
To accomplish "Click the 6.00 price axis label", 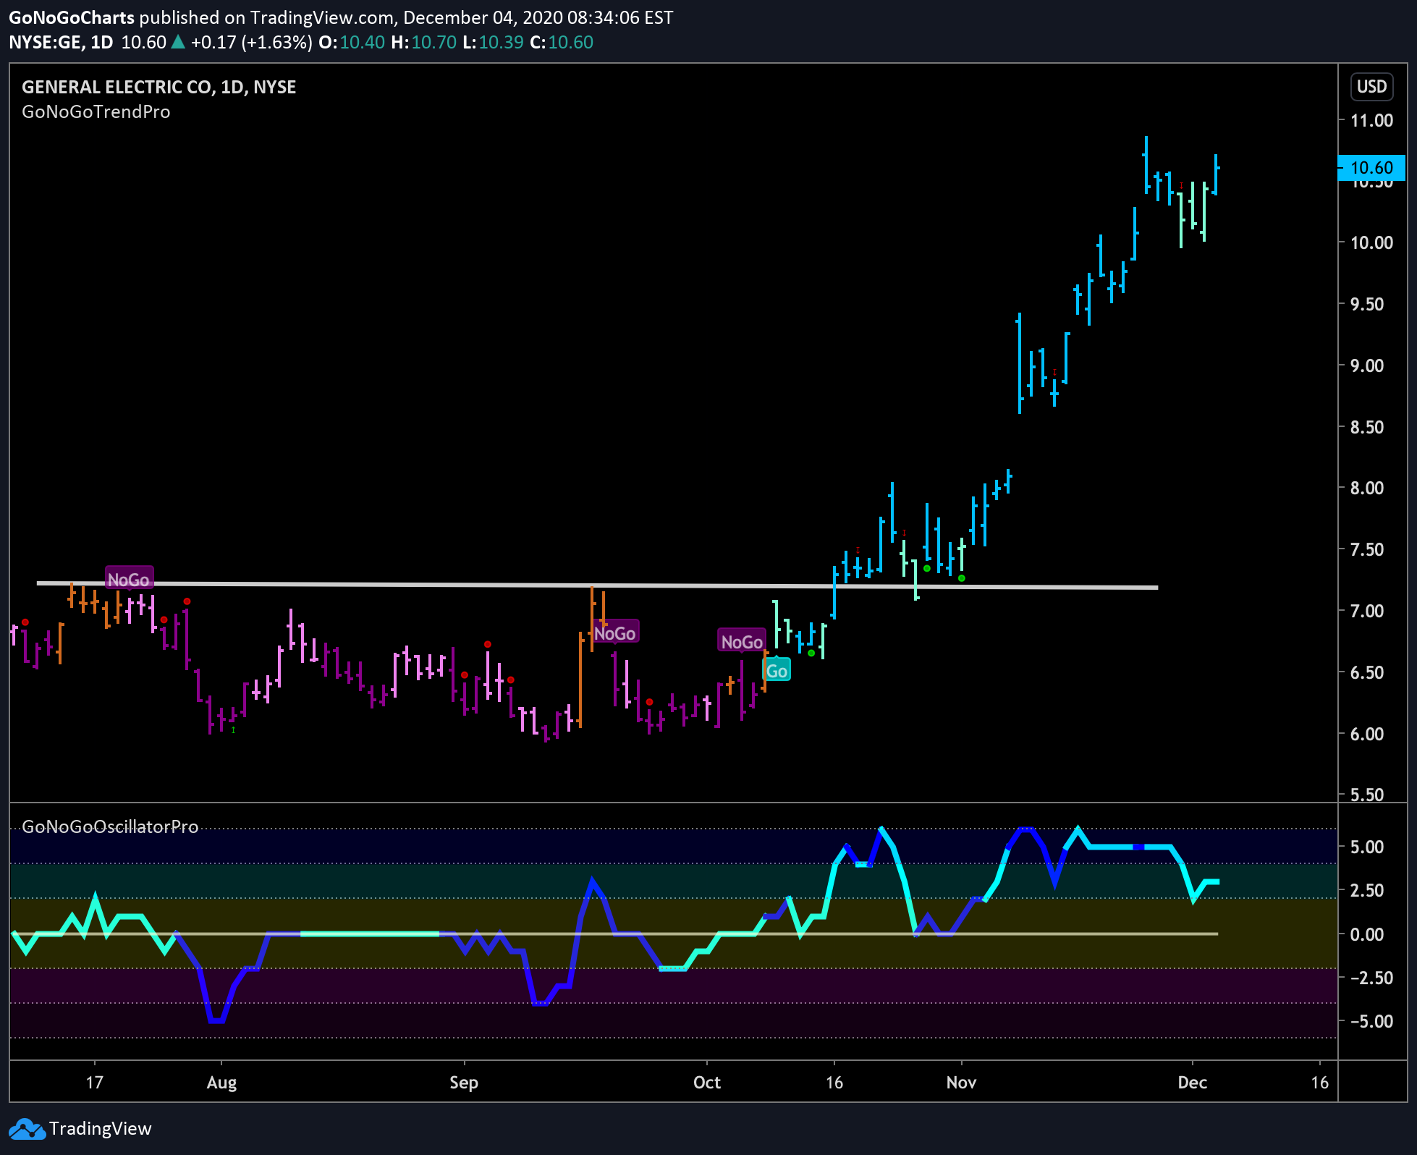I will pos(1367,734).
